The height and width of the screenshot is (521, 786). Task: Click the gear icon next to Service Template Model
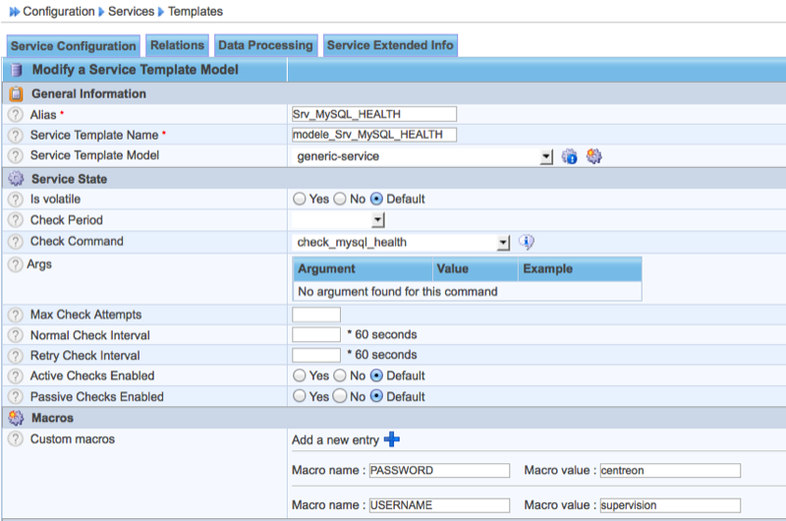(593, 156)
